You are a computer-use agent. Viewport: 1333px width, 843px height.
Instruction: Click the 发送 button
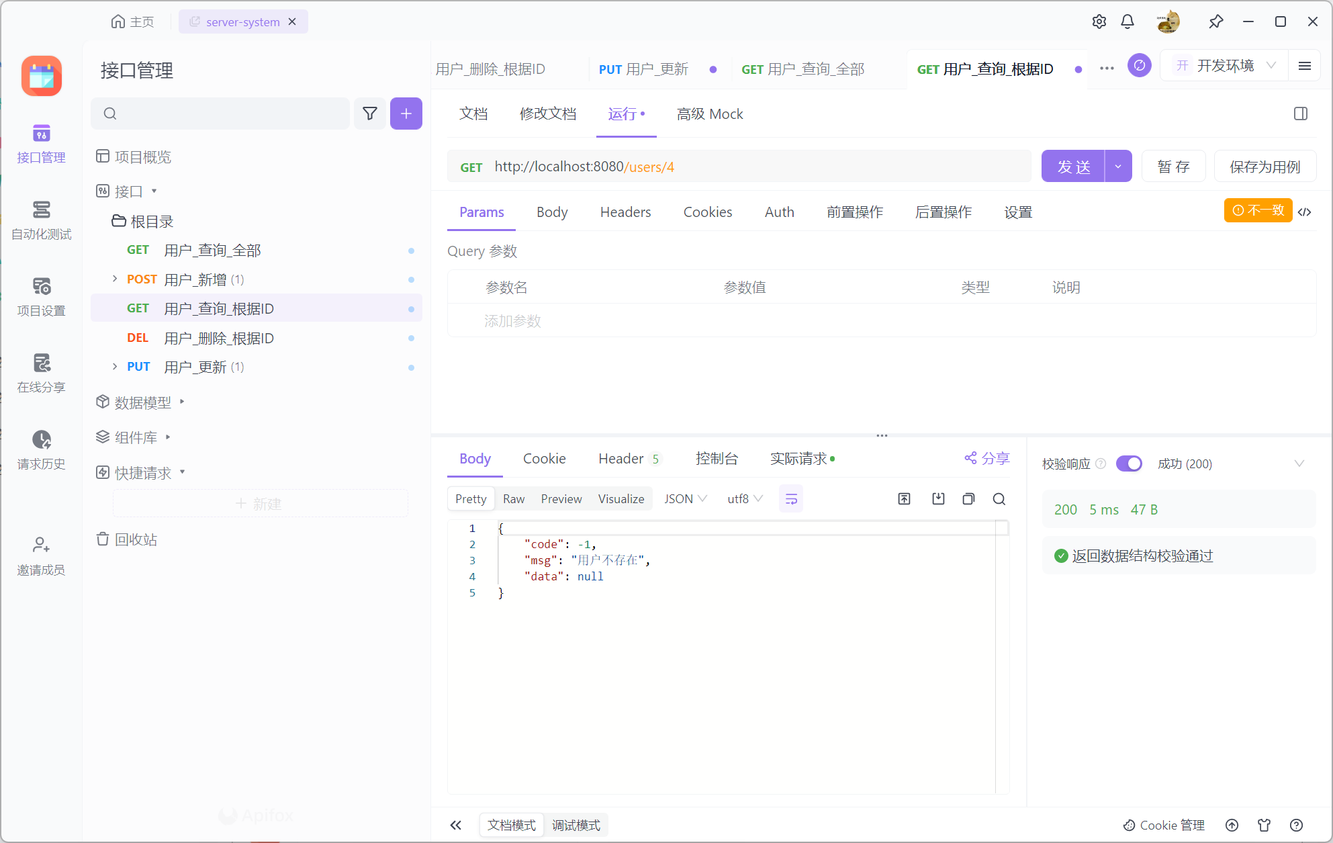coord(1073,167)
